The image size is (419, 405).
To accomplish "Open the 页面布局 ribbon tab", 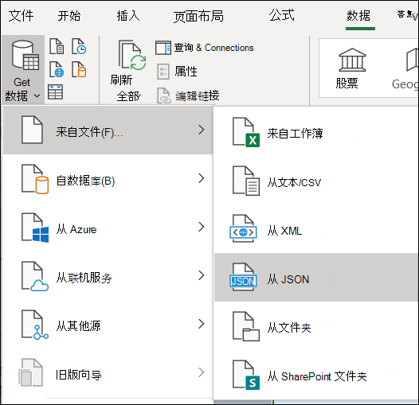I will 198,16.
